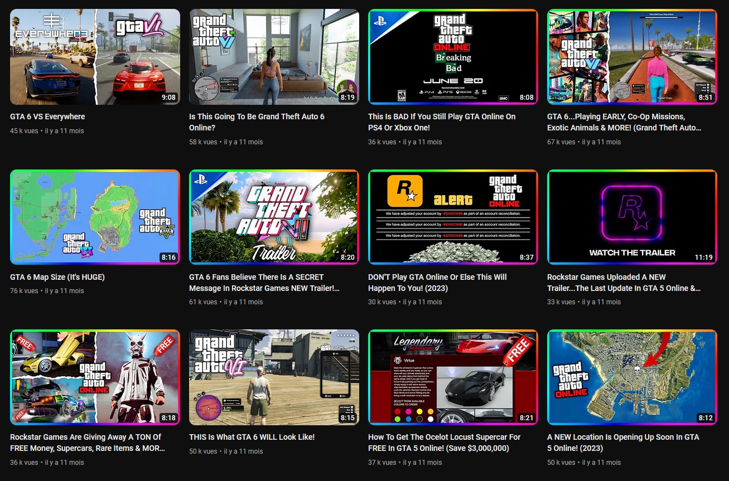Click the '45 k vues' view count
The width and height of the screenshot is (729, 481).
25,131
